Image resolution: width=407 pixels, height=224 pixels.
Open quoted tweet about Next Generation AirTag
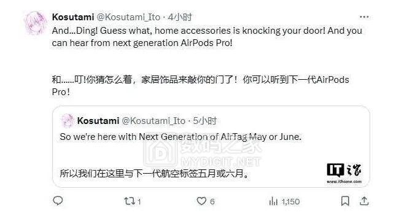tap(211, 147)
